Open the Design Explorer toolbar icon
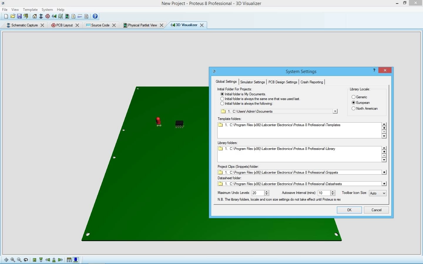423x264 pixels. pyautogui.click(x=67, y=16)
